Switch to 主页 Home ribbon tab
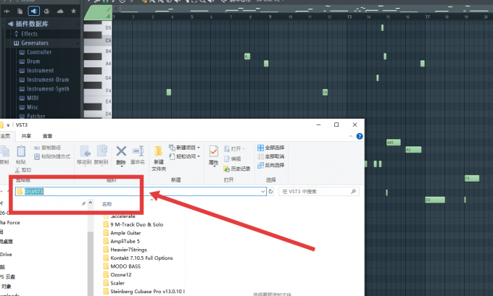Viewport: 493px width, 296px height. point(5,136)
